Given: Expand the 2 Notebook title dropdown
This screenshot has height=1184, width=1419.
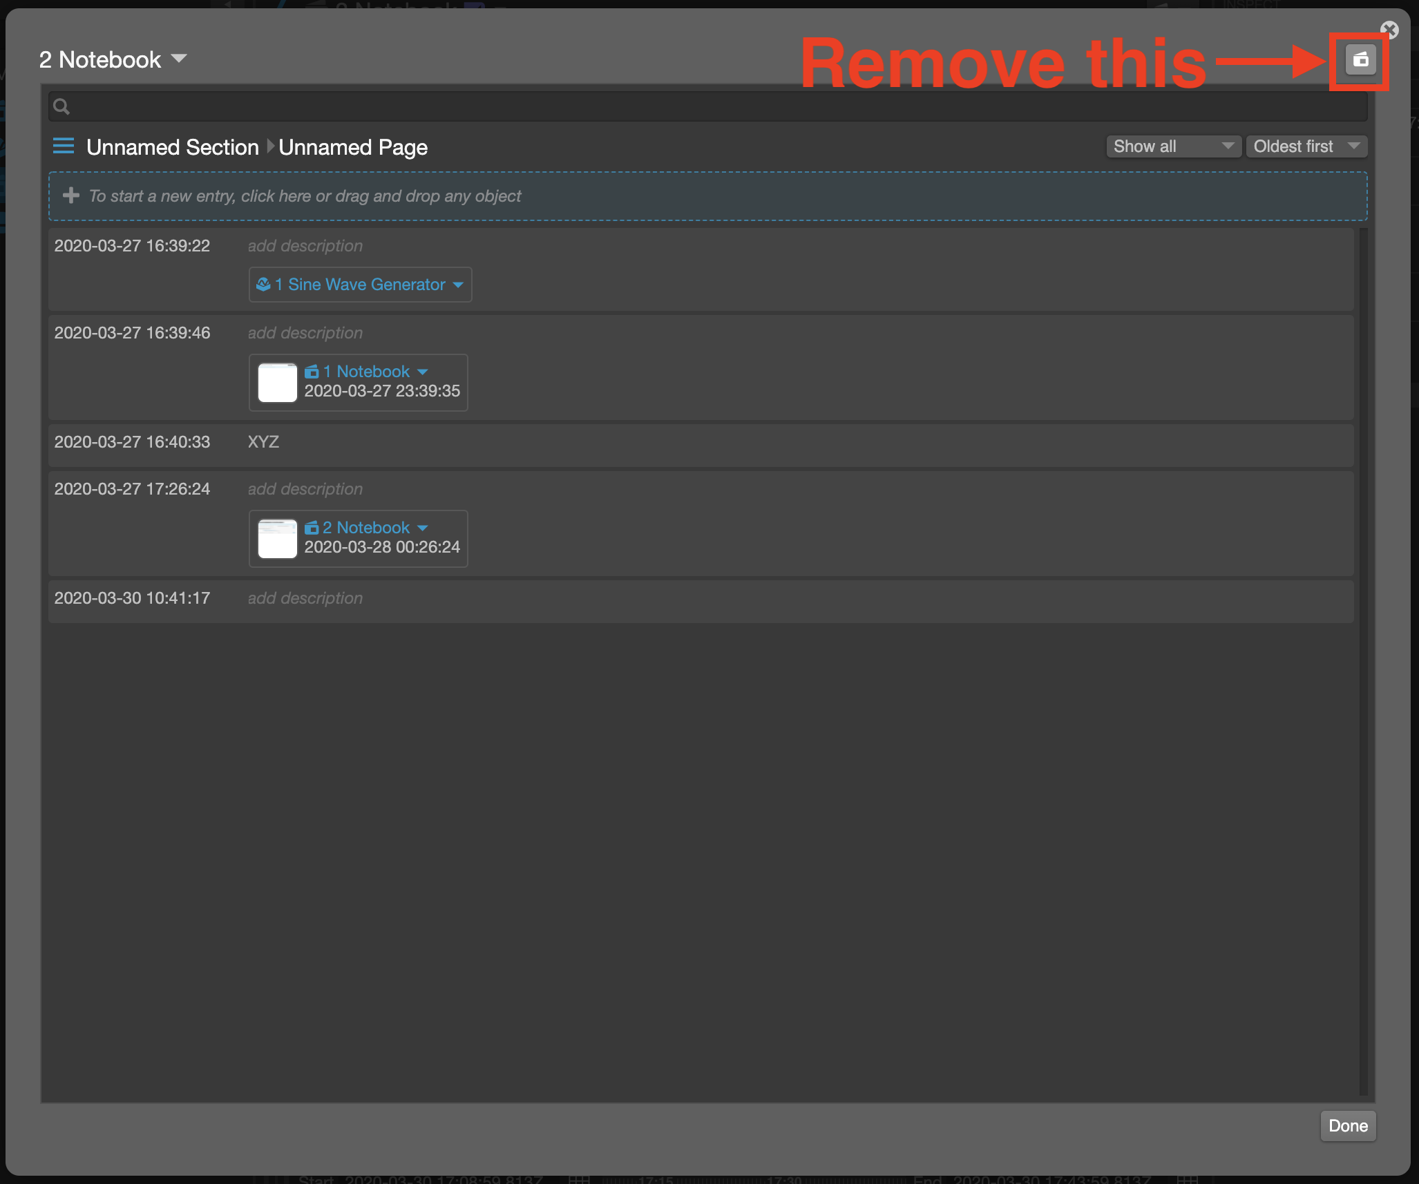Looking at the screenshot, I should (x=180, y=59).
